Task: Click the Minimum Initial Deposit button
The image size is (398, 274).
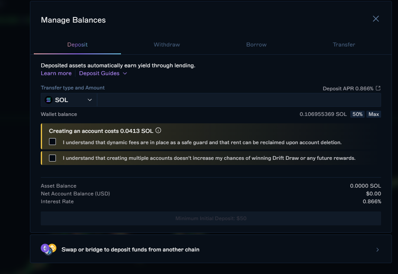Action: click(211, 218)
